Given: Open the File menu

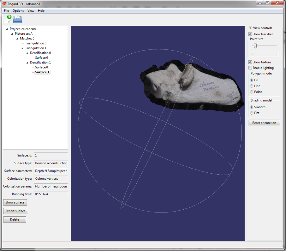Looking at the screenshot, I should coord(6,11).
